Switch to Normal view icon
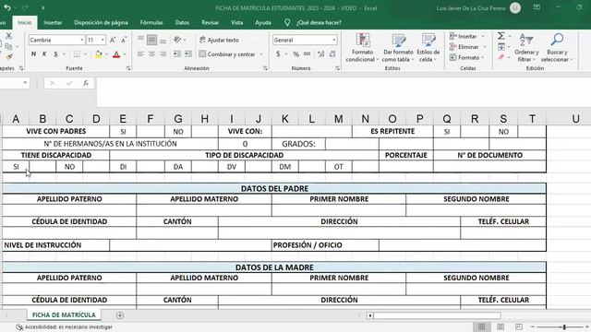Viewport: 591px width, 332px height. [x=482, y=326]
